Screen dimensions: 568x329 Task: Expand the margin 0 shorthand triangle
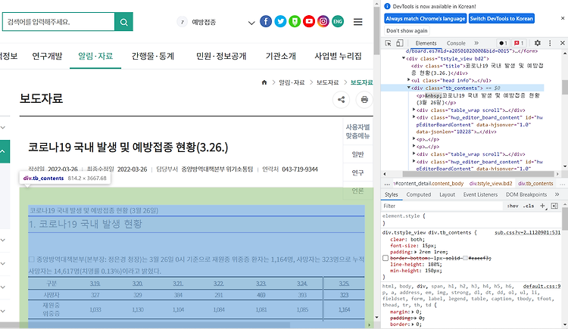pyautogui.click(x=413, y=312)
